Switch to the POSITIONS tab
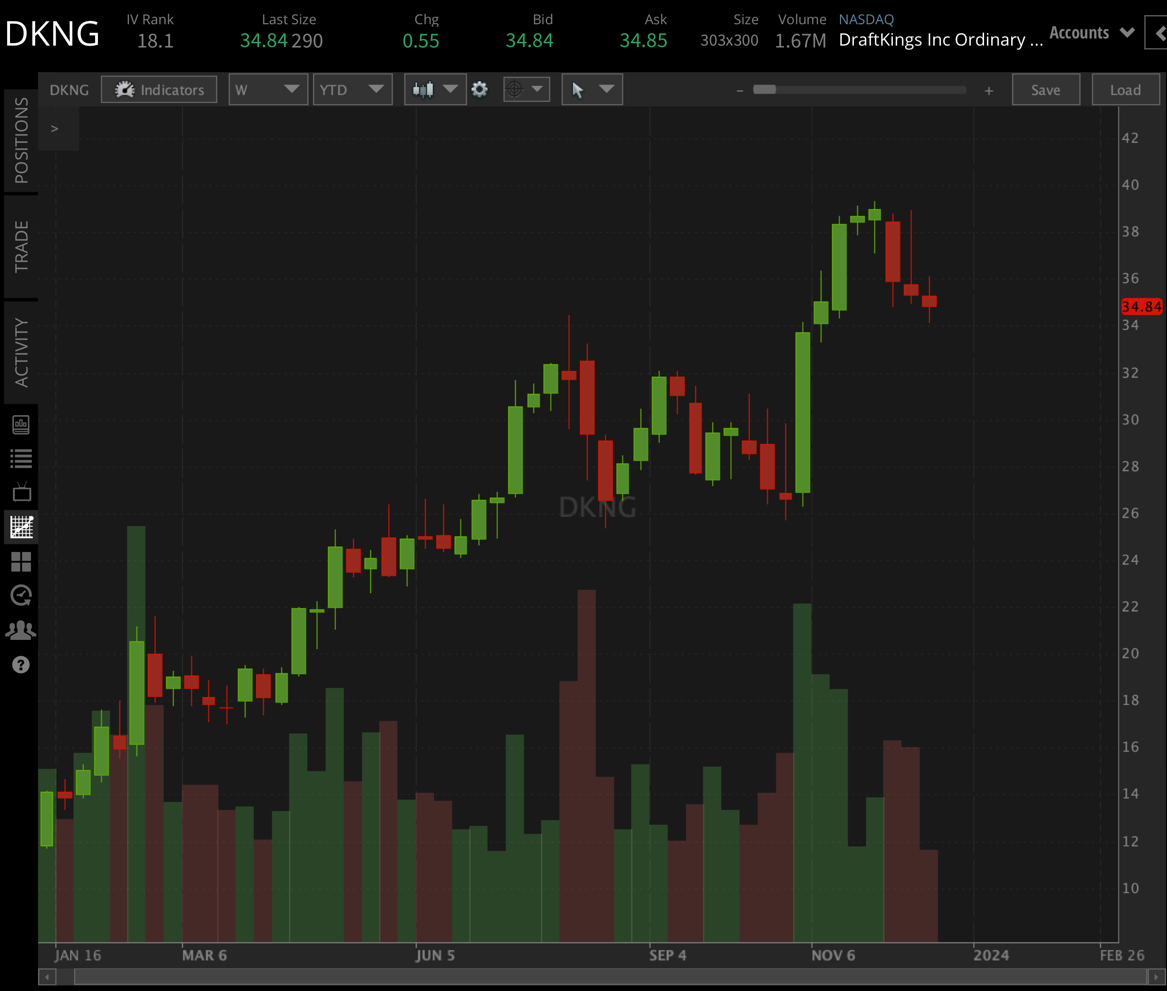The height and width of the screenshot is (991, 1167). click(21, 141)
